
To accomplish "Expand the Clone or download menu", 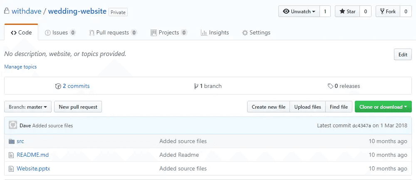I will 383,107.
